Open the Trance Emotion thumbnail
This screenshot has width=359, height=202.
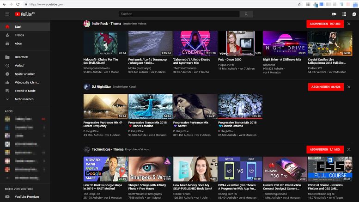pos(151,106)
